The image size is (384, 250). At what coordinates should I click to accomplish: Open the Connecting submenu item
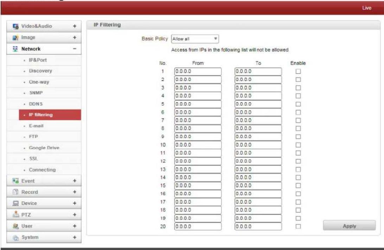[42, 170]
